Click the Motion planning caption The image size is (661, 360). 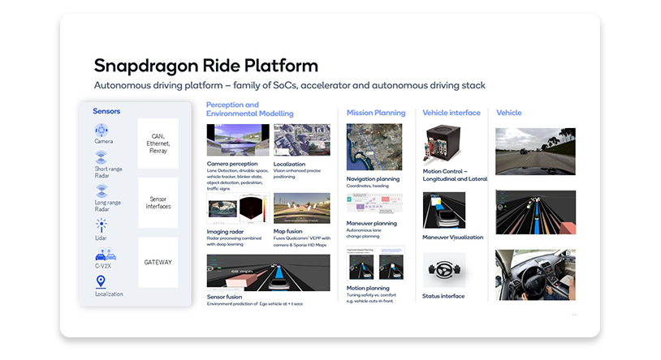[368, 289]
